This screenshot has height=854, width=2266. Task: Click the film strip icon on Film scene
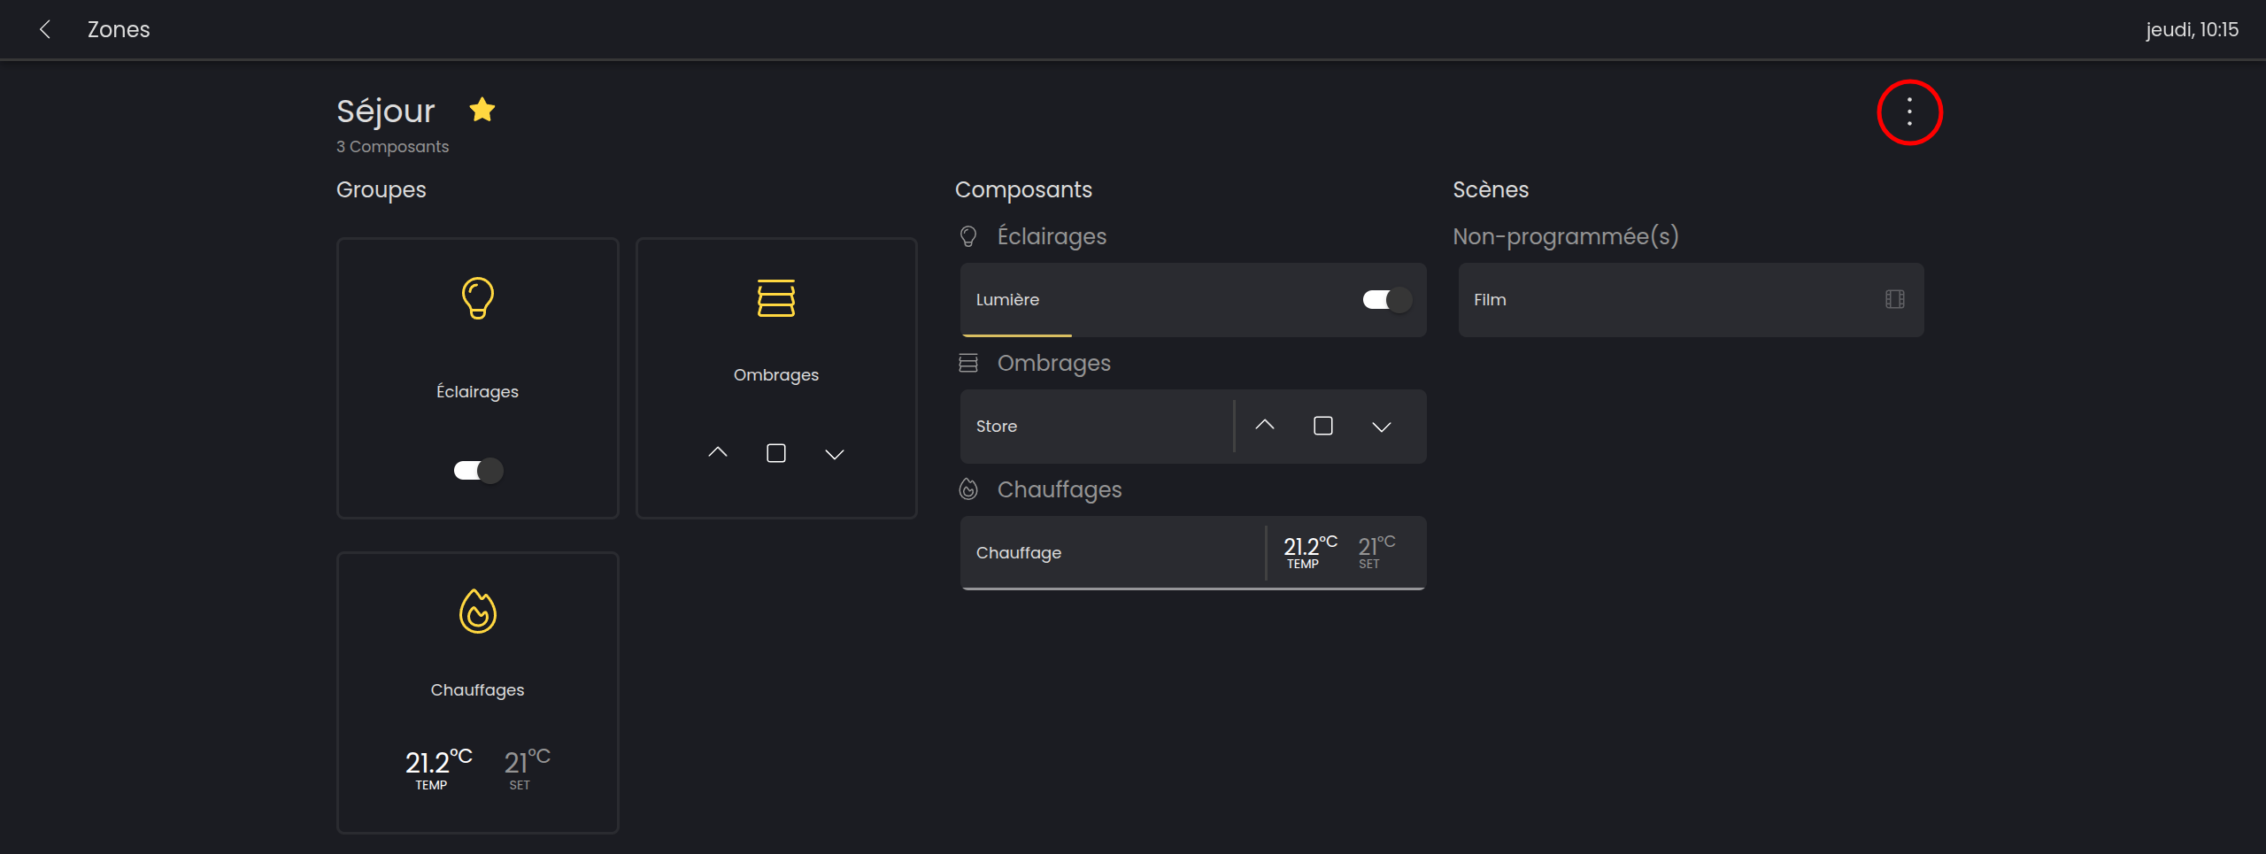1894,300
